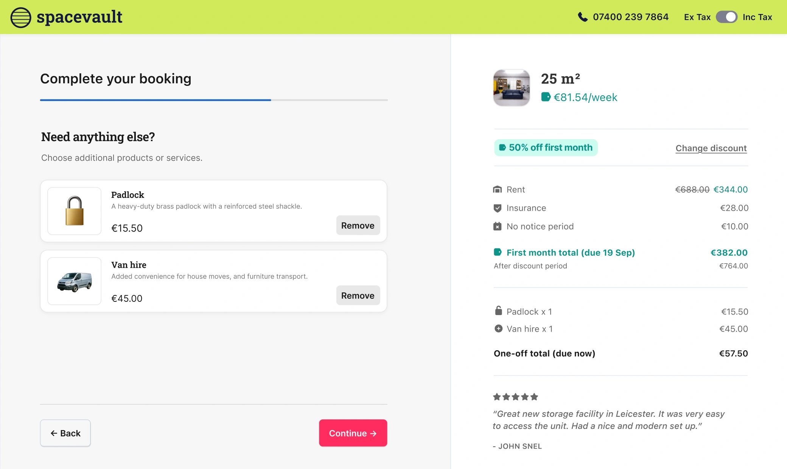787x469 pixels.
Task: Click the 25 m² storage unit photo
Action: click(512, 88)
